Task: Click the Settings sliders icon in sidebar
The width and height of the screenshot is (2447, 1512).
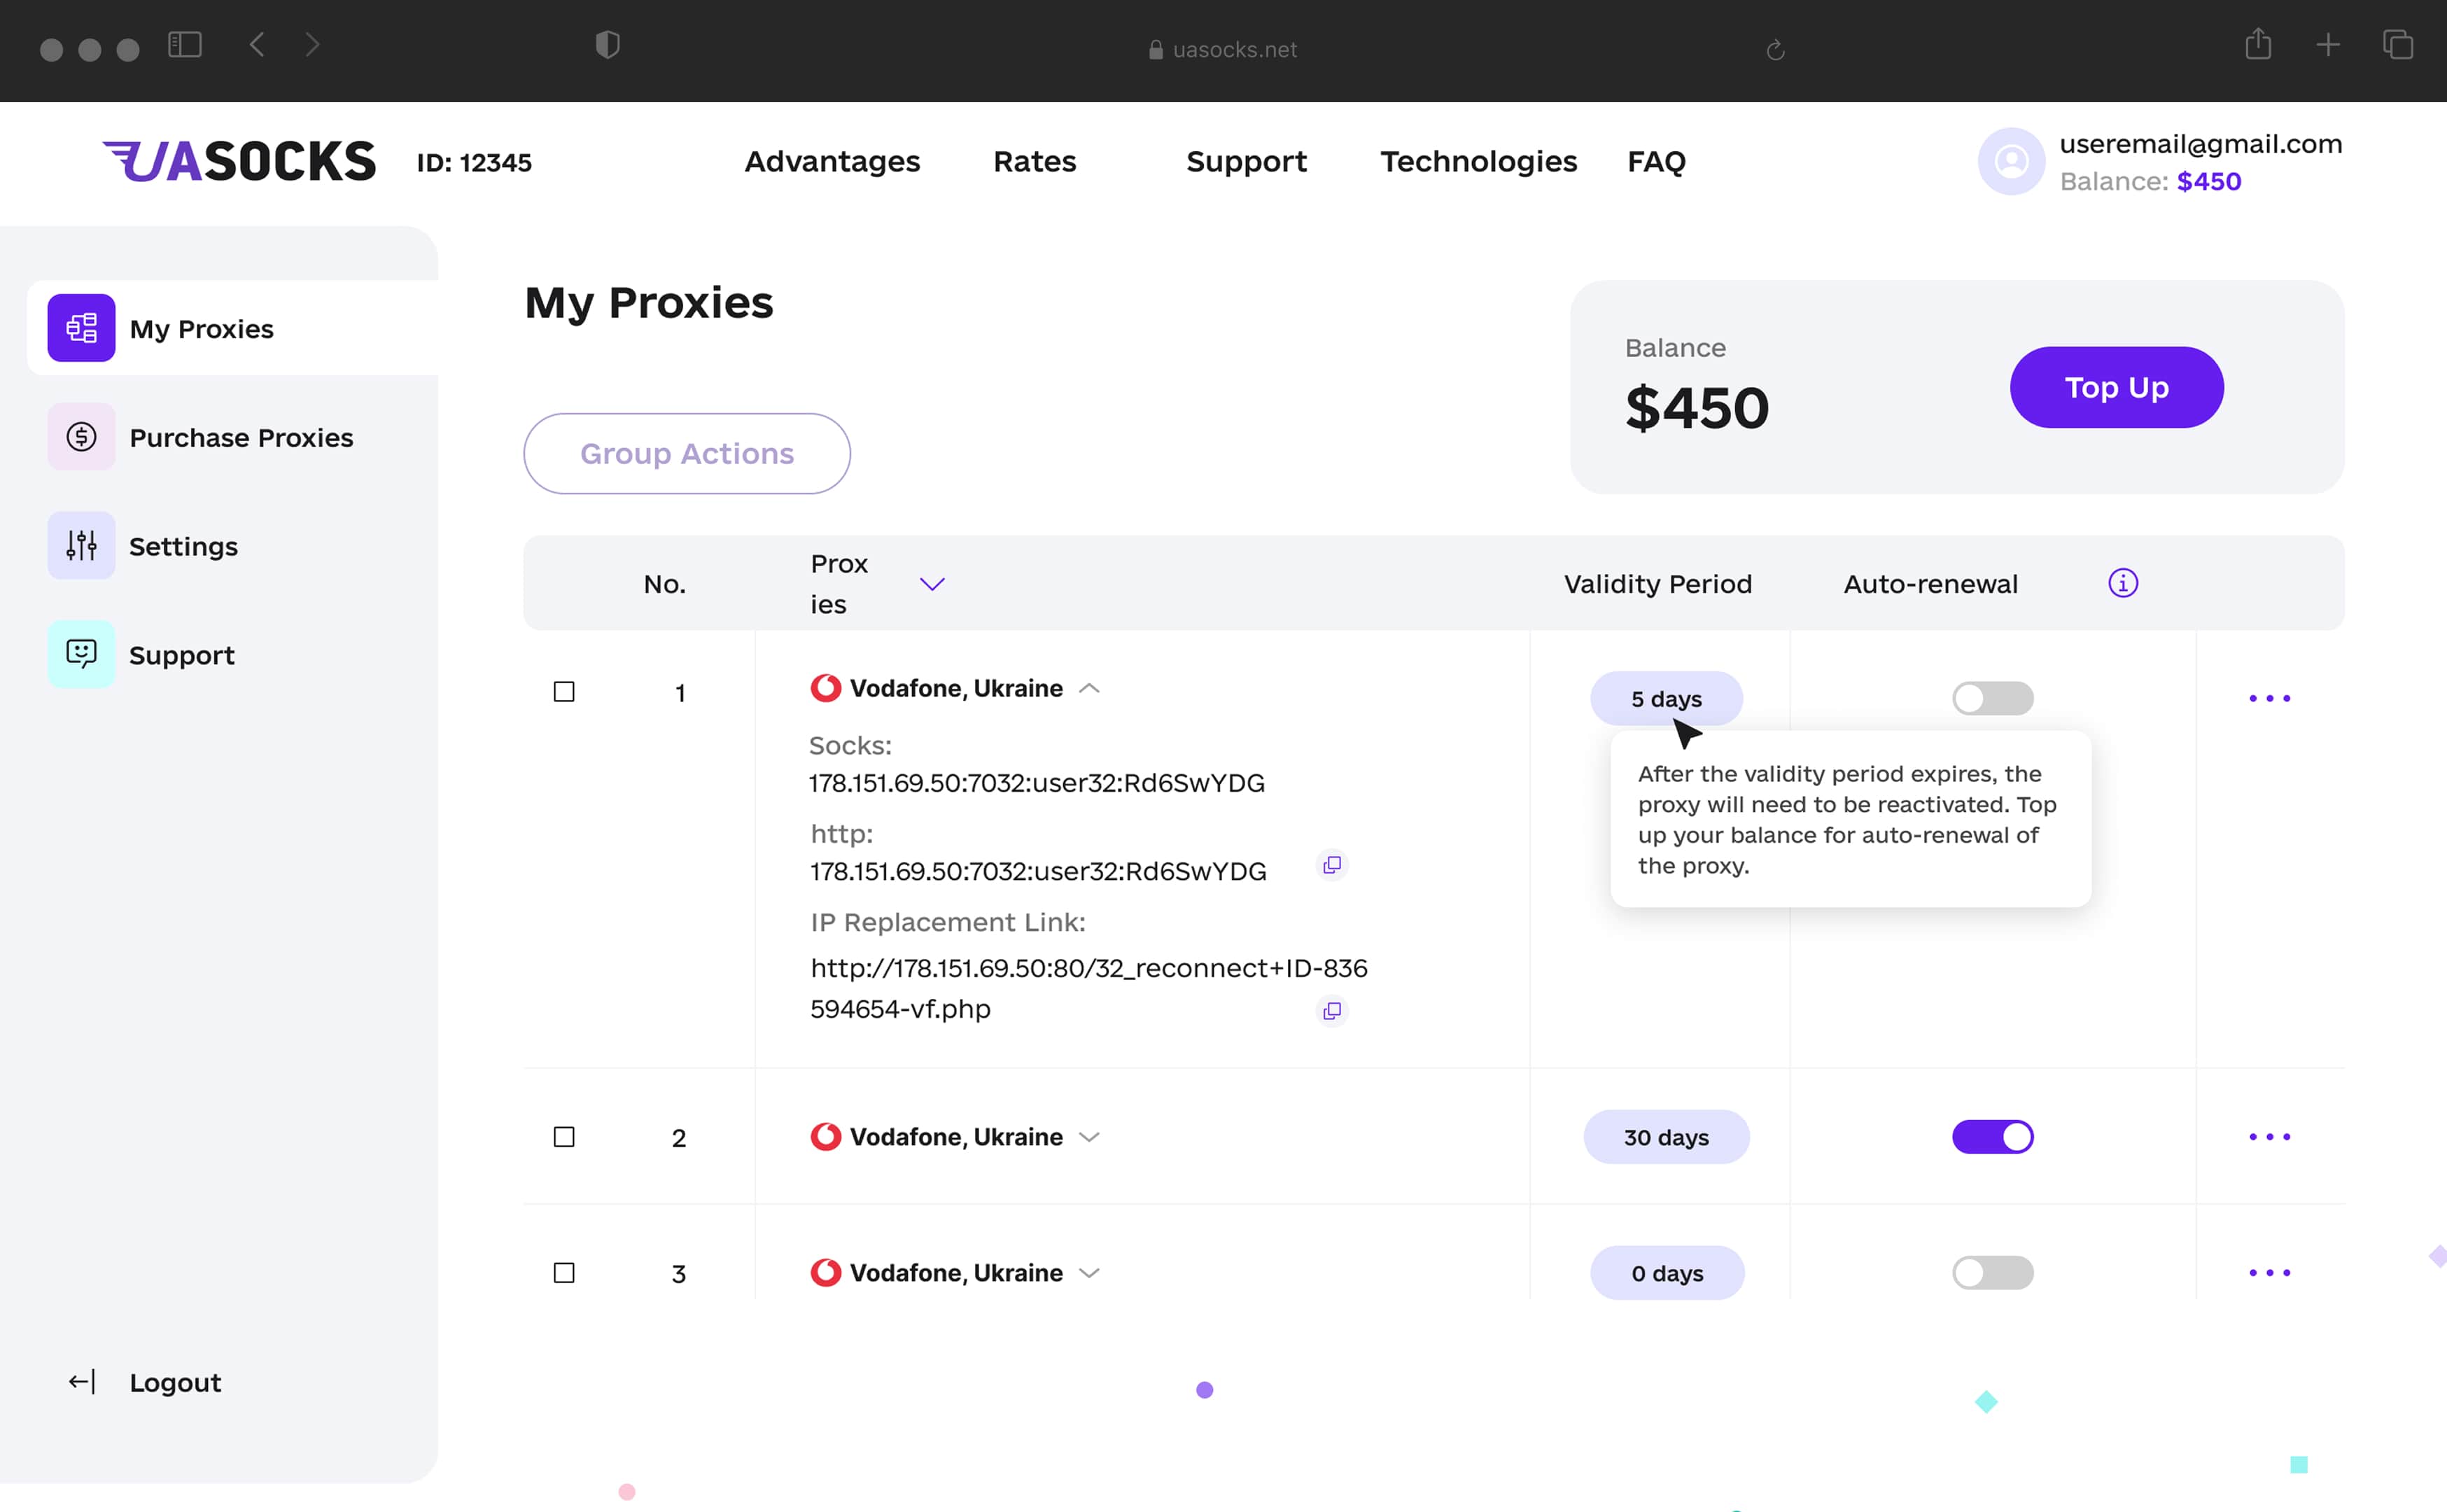Action: coord(82,545)
